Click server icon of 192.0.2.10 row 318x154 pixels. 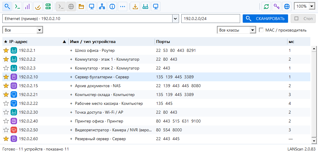[14, 77]
